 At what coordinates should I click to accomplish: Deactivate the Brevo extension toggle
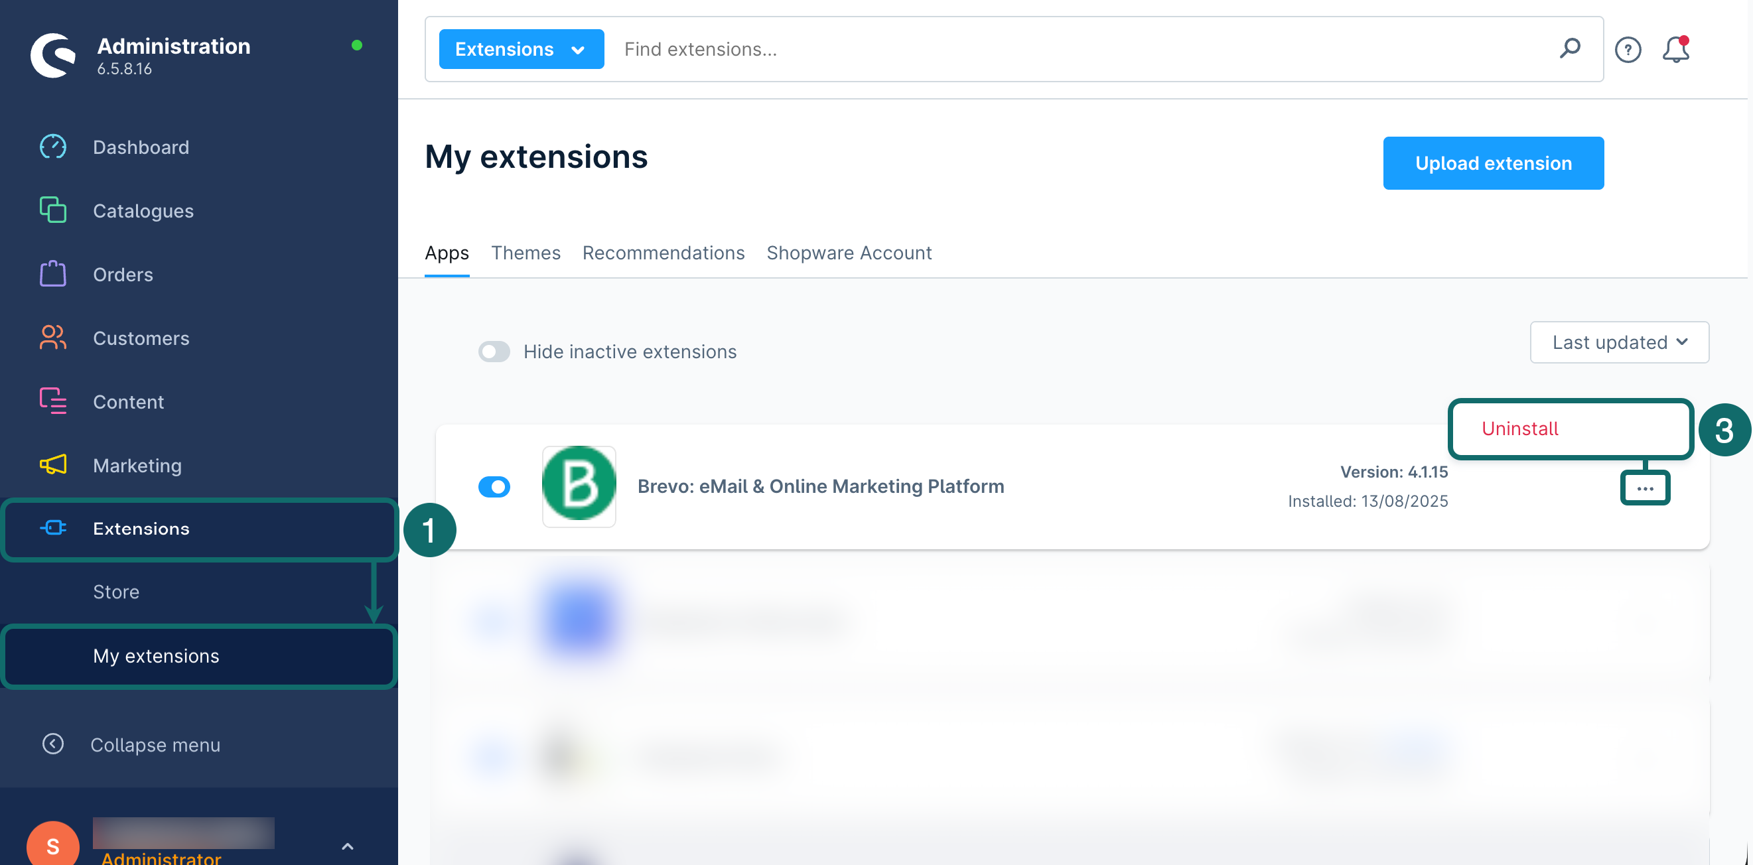click(494, 487)
